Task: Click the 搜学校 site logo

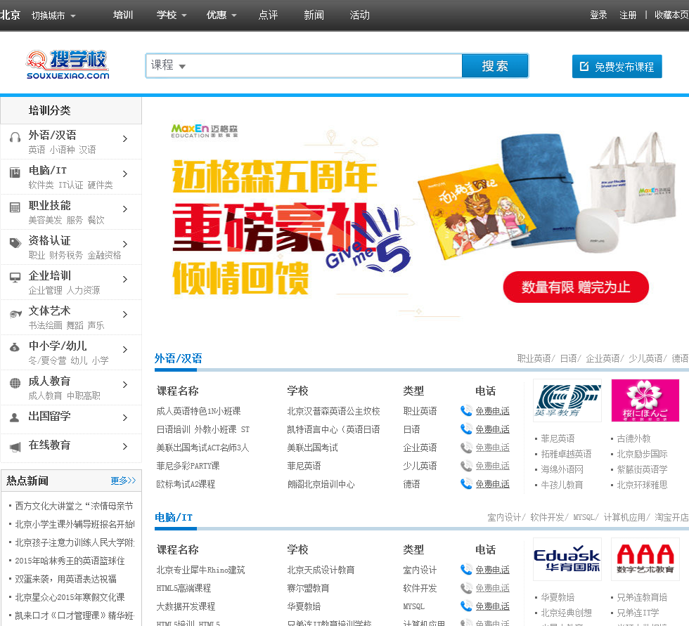Action: point(67,65)
